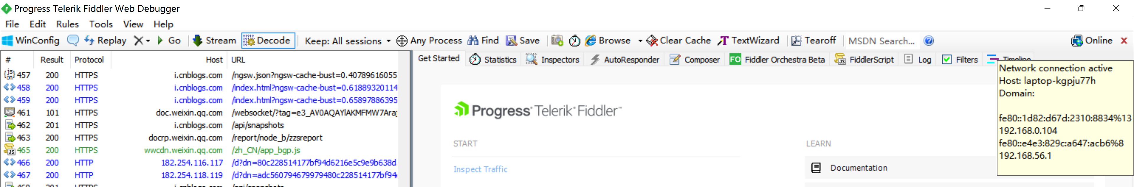
Task: Click the Inspect Traffic link
Action: (480, 169)
